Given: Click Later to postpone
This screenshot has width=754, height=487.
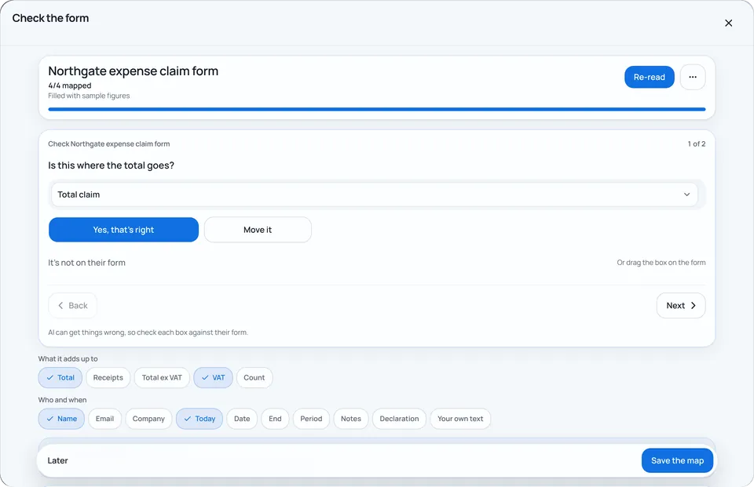Looking at the screenshot, I should (x=57, y=460).
